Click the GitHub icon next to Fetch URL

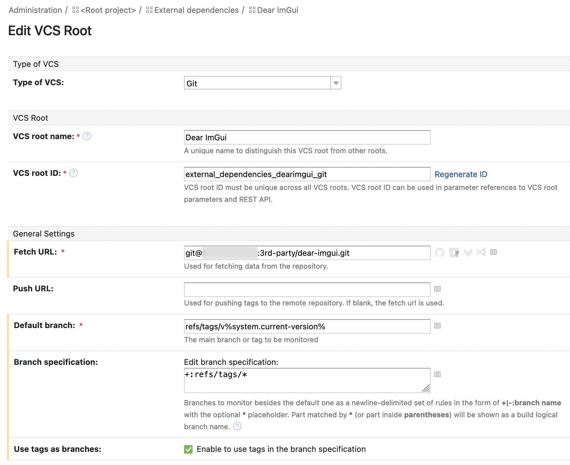[440, 252]
